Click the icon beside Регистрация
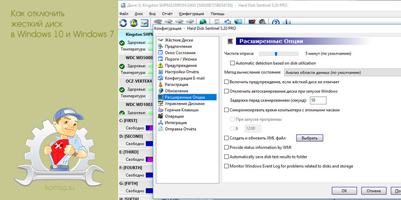 [x=160, y=85]
